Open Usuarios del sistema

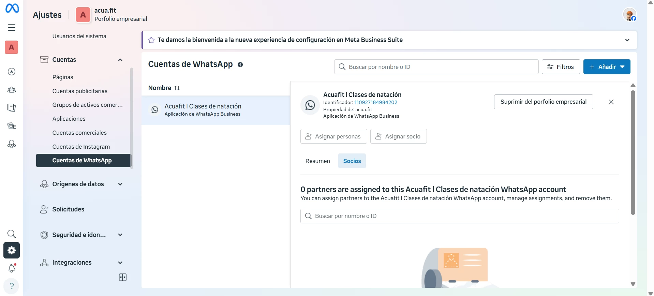tap(79, 36)
